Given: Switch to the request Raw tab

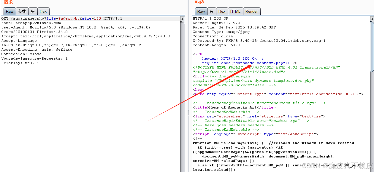Looking at the screenshot, I should [x=10, y=11].
